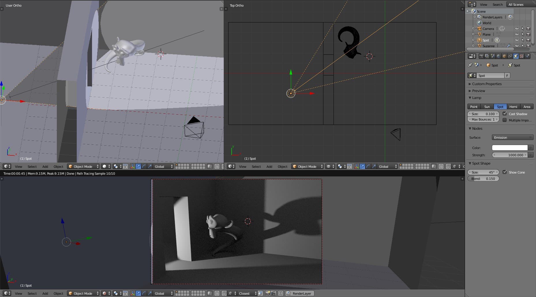
Task: Hide the Camera using its eye icon
Action: click(x=517, y=28)
